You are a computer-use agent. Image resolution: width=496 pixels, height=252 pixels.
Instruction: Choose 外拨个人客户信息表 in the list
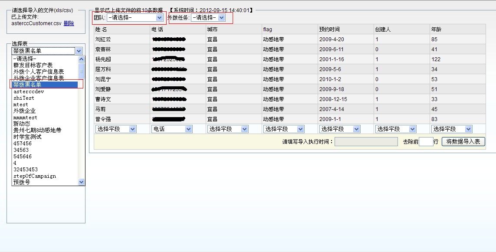tap(38, 72)
